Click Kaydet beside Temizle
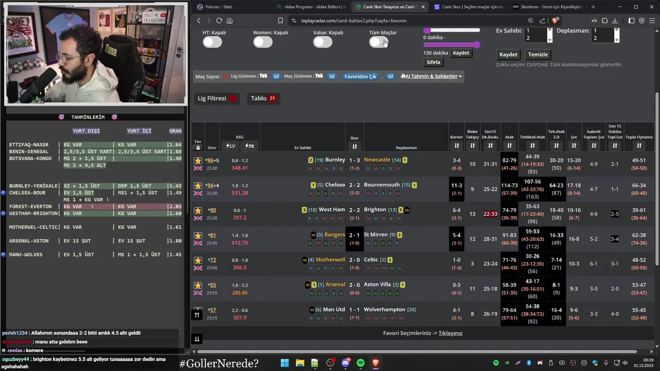The width and height of the screenshot is (660, 371). tap(508, 55)
